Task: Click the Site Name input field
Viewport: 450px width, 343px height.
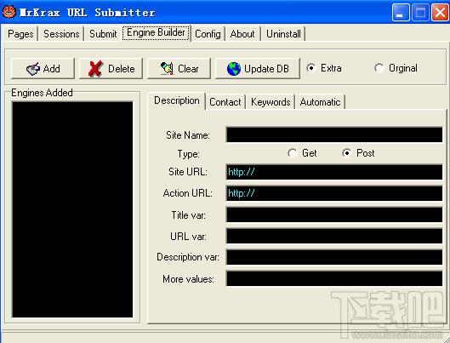Action: point(334,134)
